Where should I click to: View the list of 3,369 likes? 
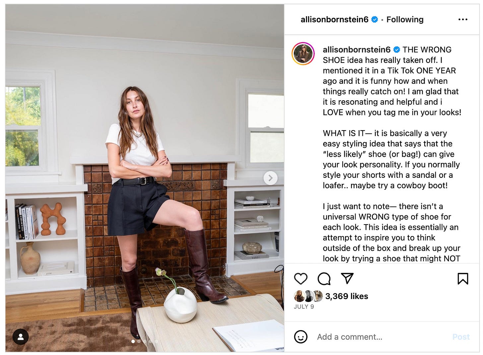pyautogui.click(x=347, y=296)
